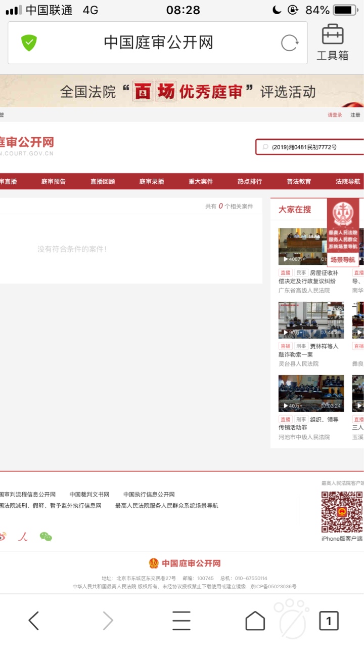Click 灵台县人民法院 court name
364x648 pixels.
298,363
